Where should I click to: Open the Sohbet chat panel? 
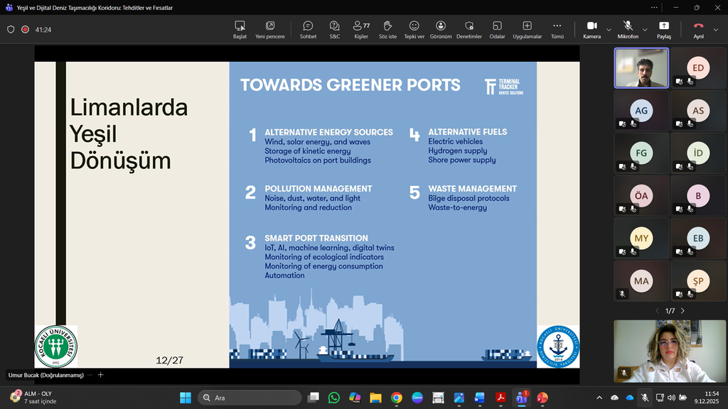pos(308,29)
